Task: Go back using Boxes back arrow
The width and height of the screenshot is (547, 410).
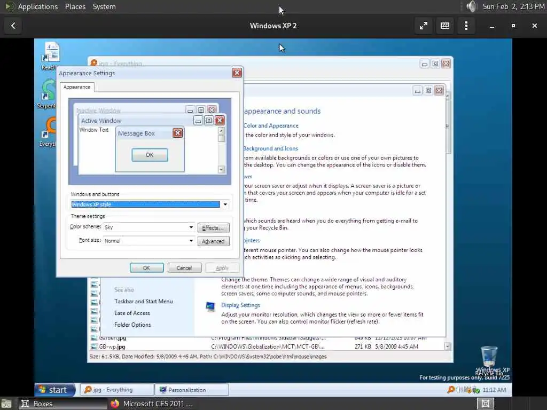Action: (x=13, y=26)
